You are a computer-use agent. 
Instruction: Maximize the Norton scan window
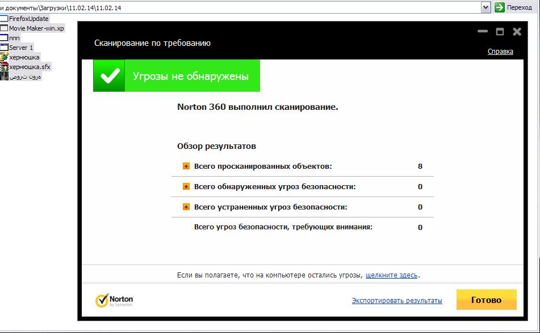tap(500, 32)
